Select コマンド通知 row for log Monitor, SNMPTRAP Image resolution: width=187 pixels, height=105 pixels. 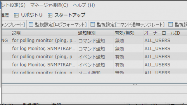pyautogui.click(x=94, y=49)
